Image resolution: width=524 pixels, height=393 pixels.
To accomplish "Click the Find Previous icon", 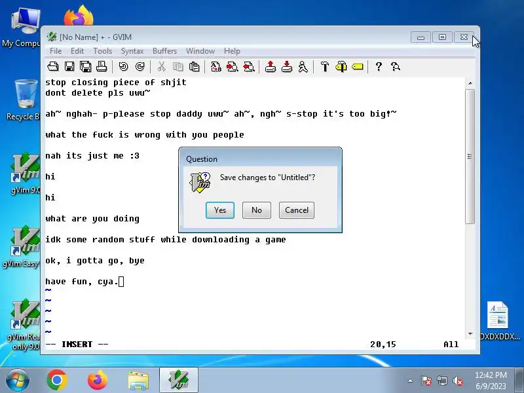I will (x=249, y=67).
